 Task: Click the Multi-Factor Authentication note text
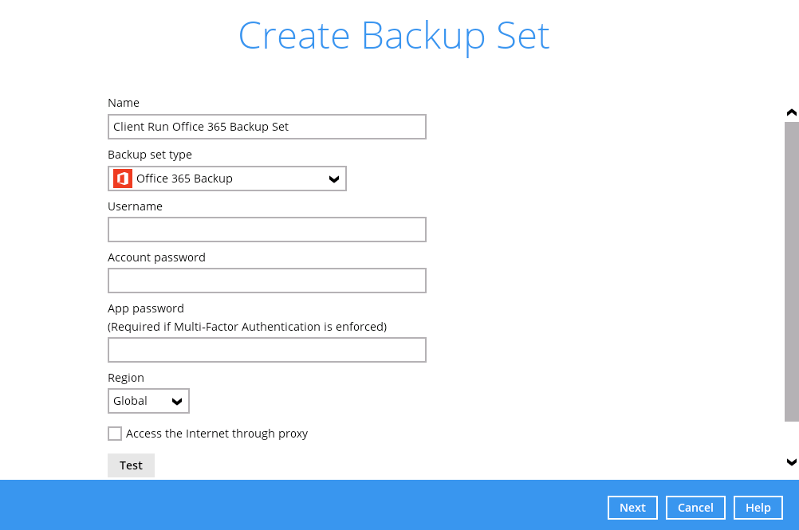tap(247, 327)
